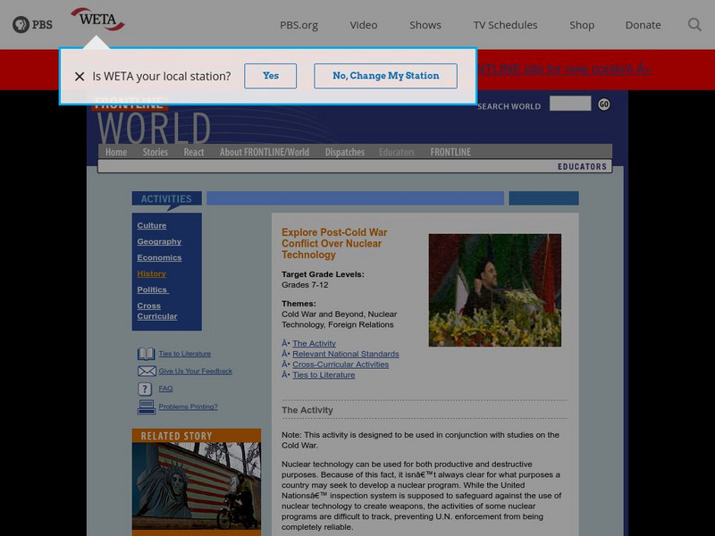Click the Grades 7-12 text
The height and width of the screenshot is (536, 715).
coord(305,285)
